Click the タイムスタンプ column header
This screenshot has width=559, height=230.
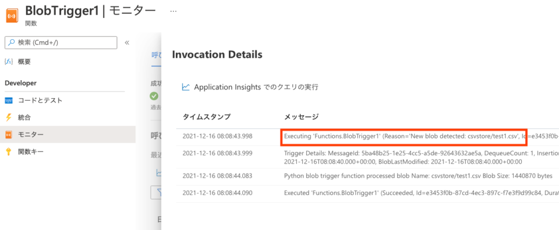coord(206,117)
